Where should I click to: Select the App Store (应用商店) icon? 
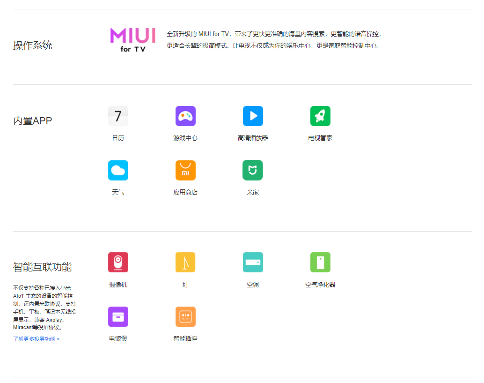[185, 170]
